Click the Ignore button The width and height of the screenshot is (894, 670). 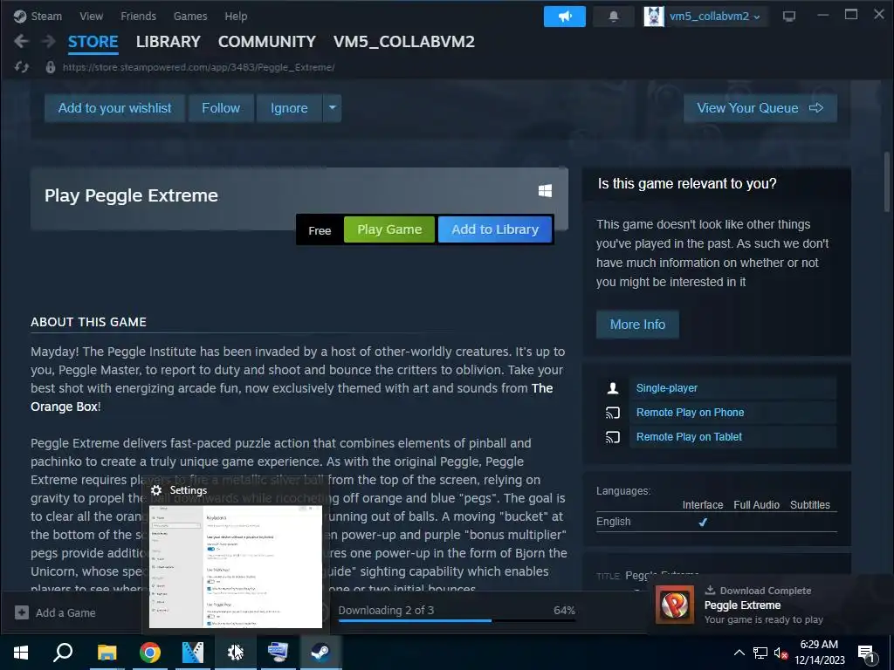[x=289, y=108]
